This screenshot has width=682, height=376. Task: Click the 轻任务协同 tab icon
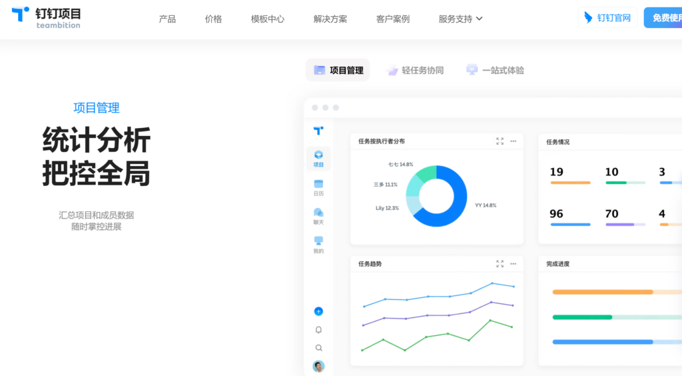tap(392, 71)
